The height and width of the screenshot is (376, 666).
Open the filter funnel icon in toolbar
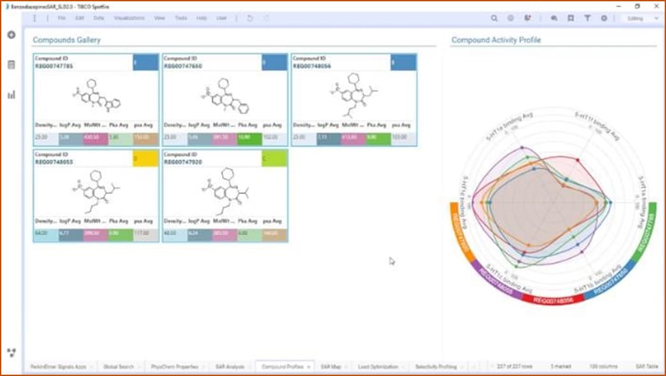(587, 19)
